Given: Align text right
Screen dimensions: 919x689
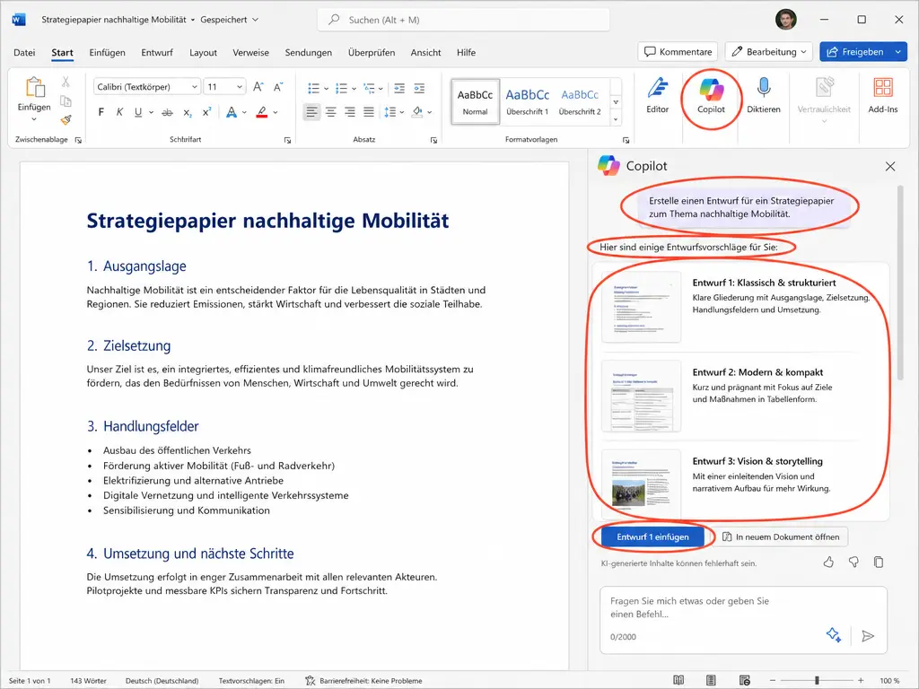Looking at the screenshot, I should [x=350, y=112].
